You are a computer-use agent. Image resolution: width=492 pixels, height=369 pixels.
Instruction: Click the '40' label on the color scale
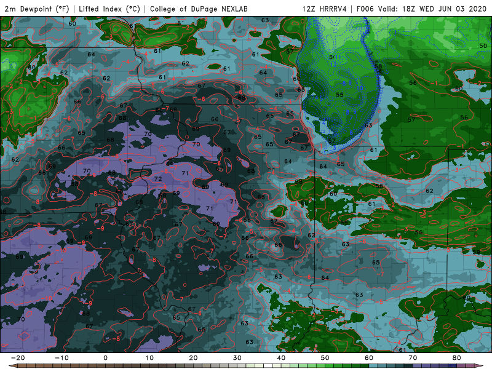tap(281, 358)
